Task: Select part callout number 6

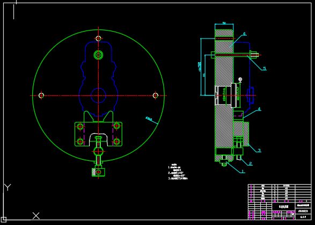Action: click(245, 34)
